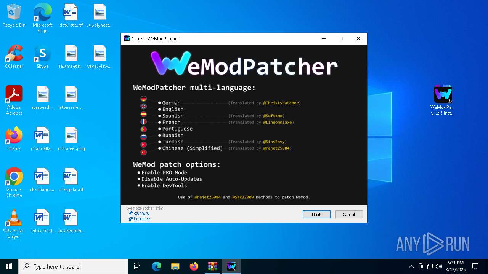Click the Enable DevTools text
Image resolution: width=488 pixels, height=274 pixels.
point(164,185)
